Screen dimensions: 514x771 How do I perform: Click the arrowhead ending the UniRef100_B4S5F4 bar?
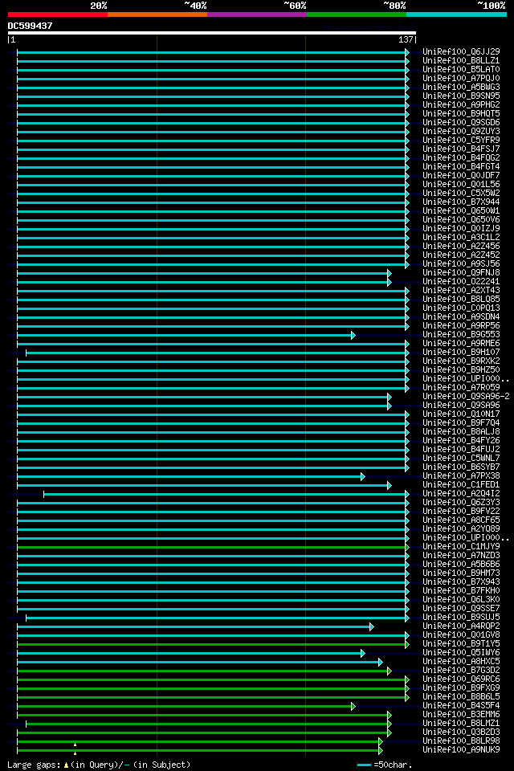pos(353,707)
